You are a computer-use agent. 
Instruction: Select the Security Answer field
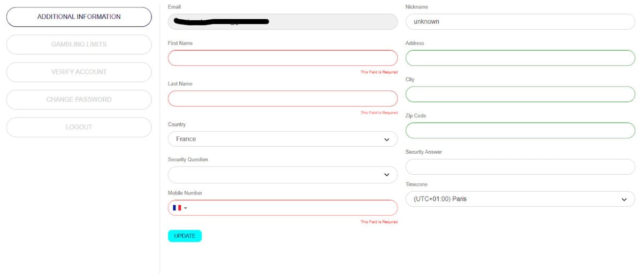coord(520,167)
